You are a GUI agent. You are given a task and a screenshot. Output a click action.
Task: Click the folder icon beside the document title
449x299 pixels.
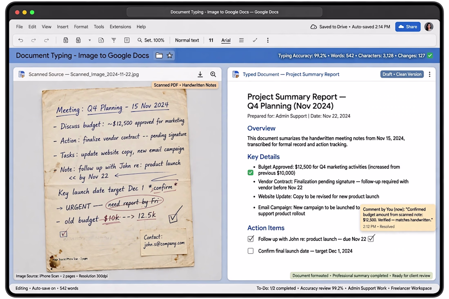[159, 55]
